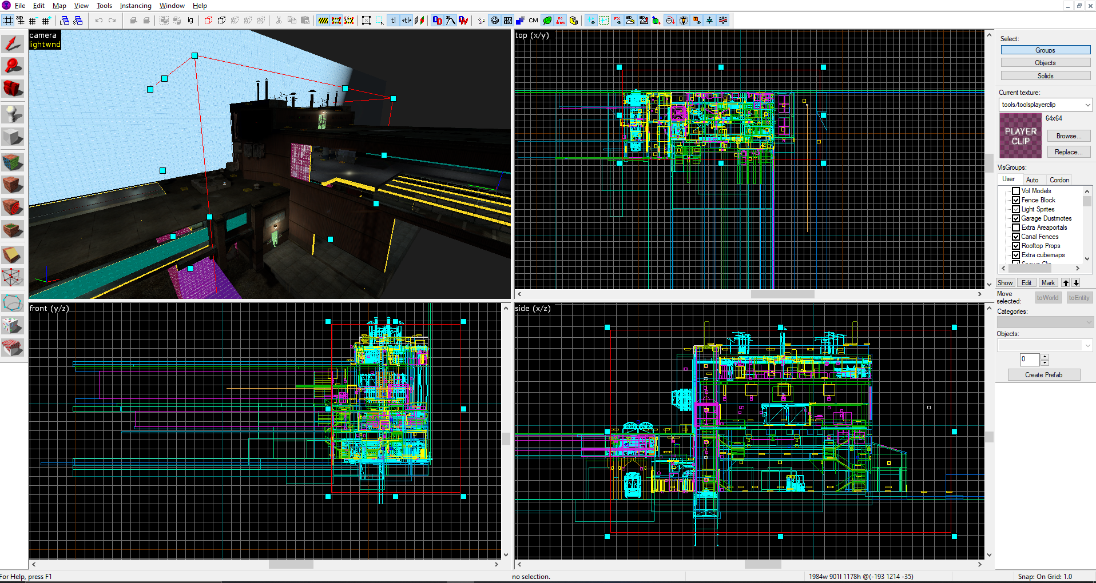Screen dimensions: 1096x583
Task: Click the visgroup list scroll-down arrow
Action: [x=1087, y=259]
